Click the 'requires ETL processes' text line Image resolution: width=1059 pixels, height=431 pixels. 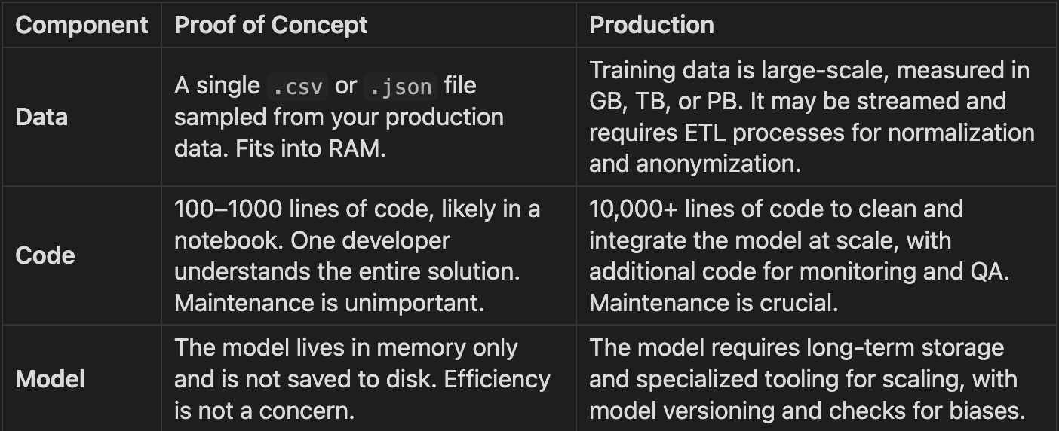(812, 133)
